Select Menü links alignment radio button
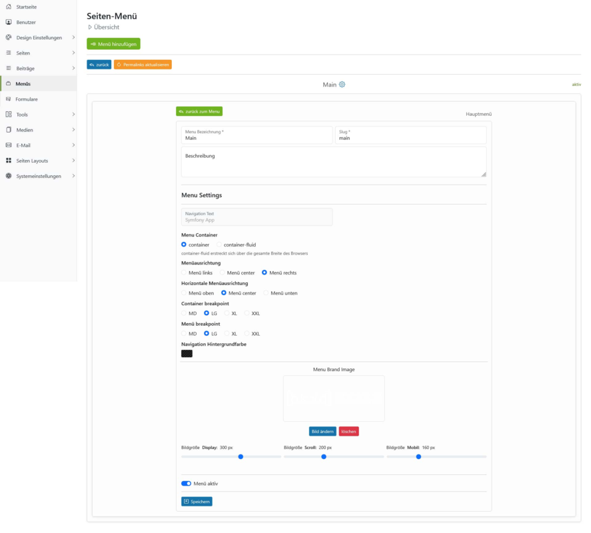The image size is (591, 533). (x=184, y=272)
